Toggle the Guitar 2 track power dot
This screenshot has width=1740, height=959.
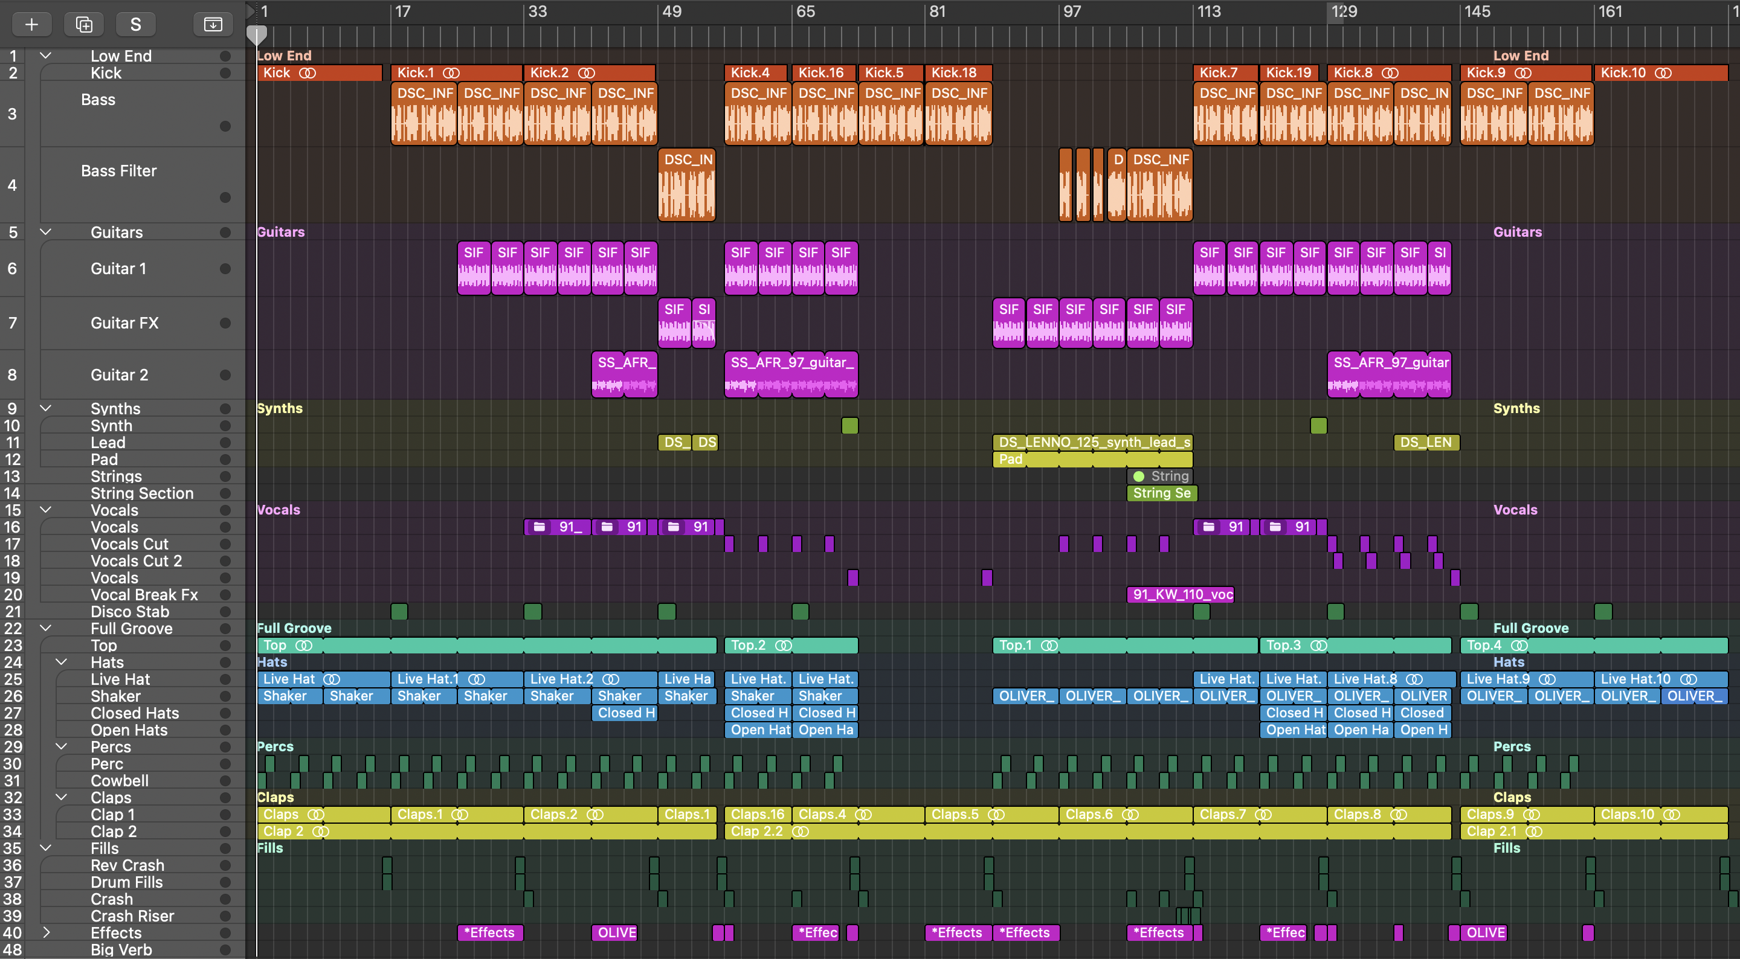pyautogui.click(x=225, y=376)
